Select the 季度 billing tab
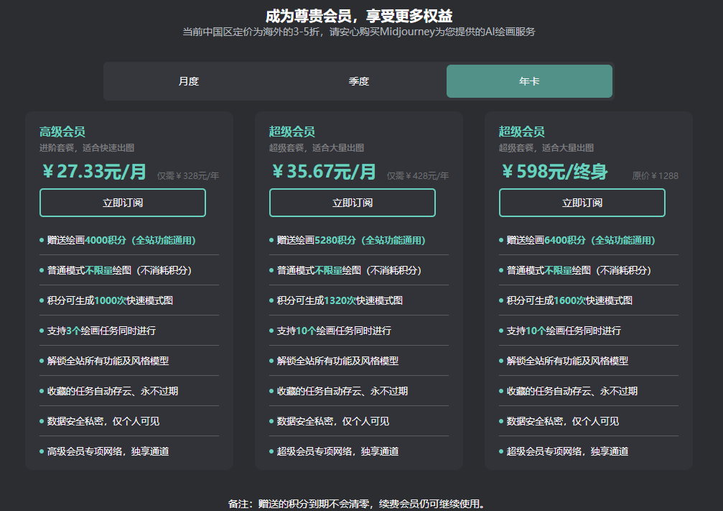 pyautogui.click(x=358, y=81)
